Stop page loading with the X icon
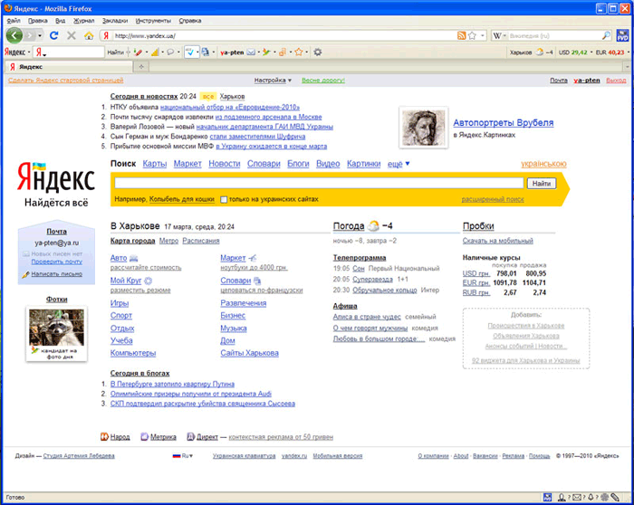The image size is (634, 505). click(x=72, y=35)
